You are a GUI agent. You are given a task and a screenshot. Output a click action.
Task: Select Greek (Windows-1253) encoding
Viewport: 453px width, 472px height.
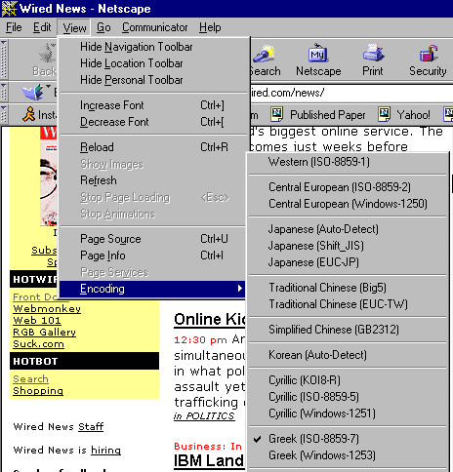(348, 455)
